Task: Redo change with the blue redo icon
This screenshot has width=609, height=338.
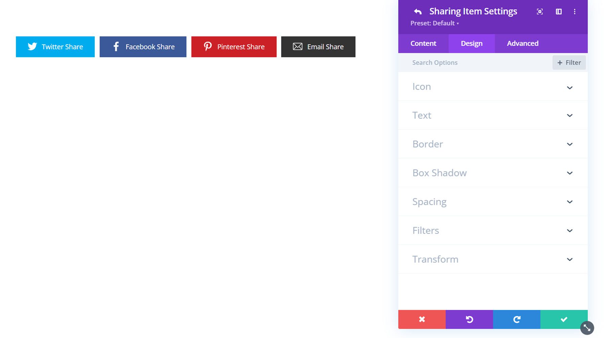Action: tap(516, 319)
